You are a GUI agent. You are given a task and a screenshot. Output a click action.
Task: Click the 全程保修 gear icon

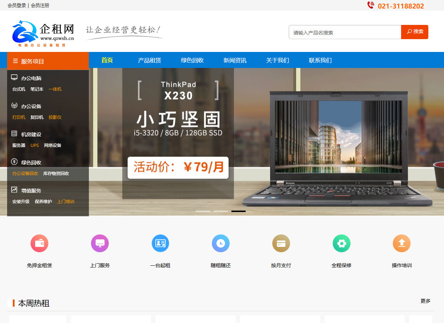tap(341, 243)
